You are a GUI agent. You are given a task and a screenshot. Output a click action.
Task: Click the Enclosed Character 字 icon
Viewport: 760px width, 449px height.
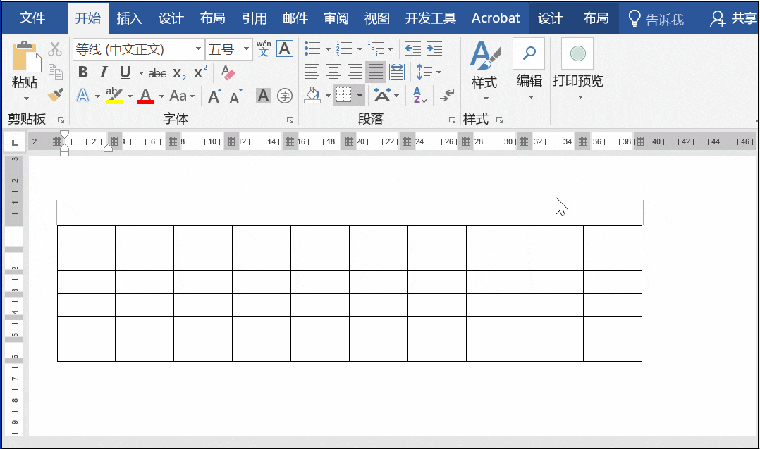[285, 96]
